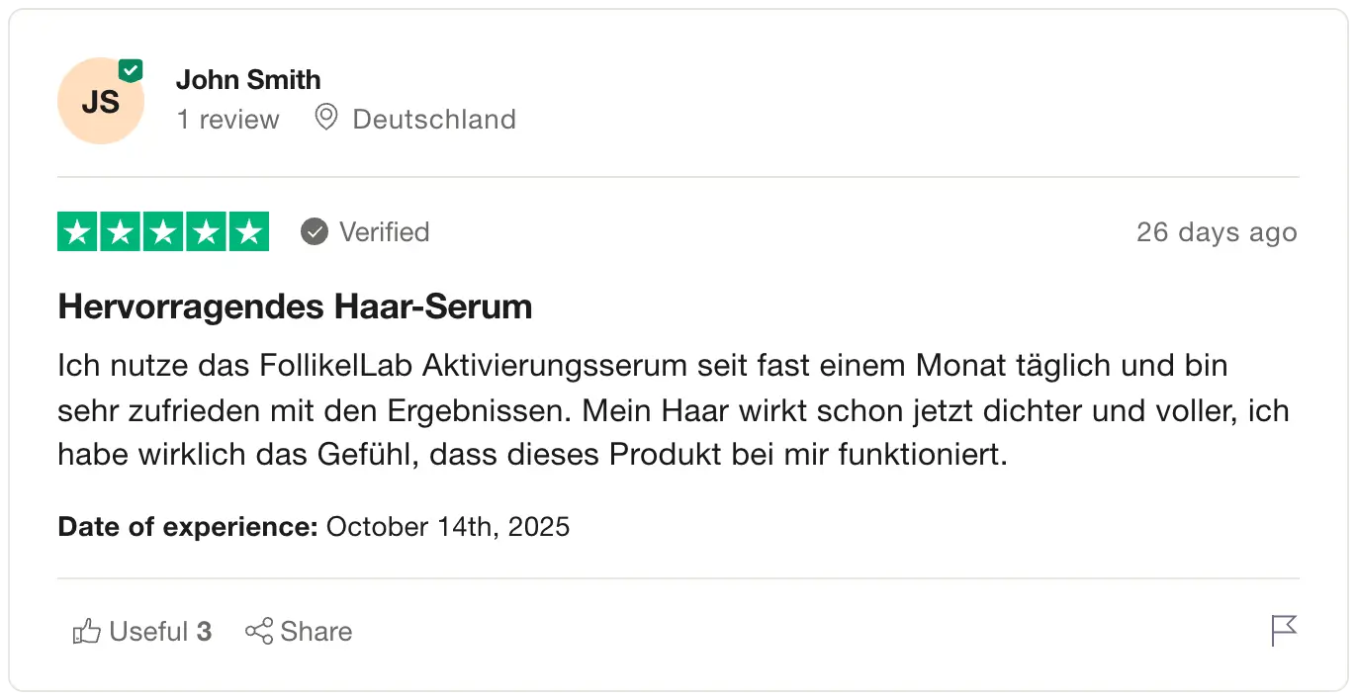The image size is (1357, 700).
Task: Click the Date of experience line
Action: (314, 526)
